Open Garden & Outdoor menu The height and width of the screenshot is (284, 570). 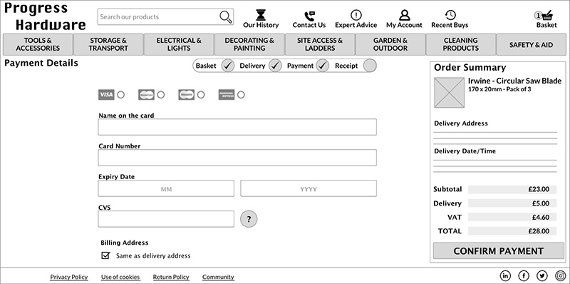(390, 44)
